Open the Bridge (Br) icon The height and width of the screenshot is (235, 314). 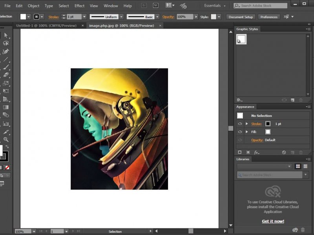pos(144,5)
